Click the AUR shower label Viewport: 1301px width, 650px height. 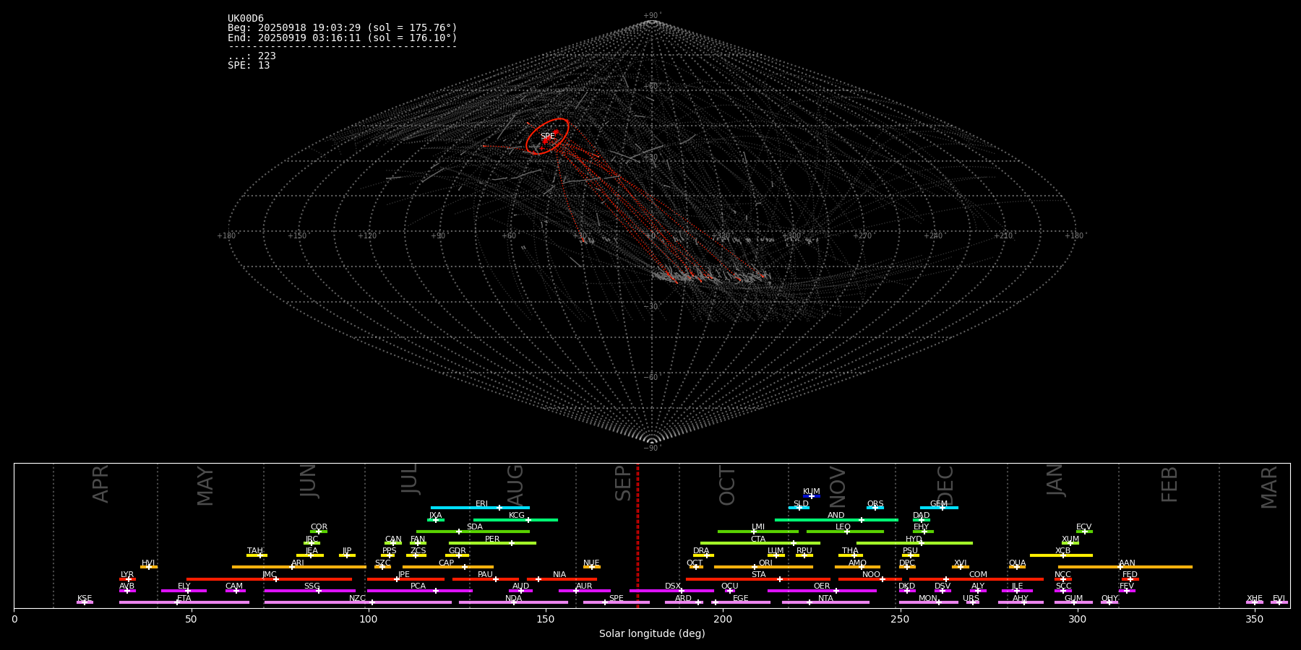584,586
